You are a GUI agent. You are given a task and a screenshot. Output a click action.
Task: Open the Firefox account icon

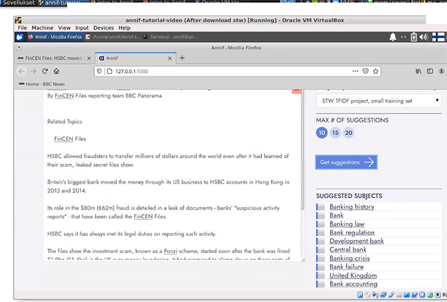(x=441, y=71)
